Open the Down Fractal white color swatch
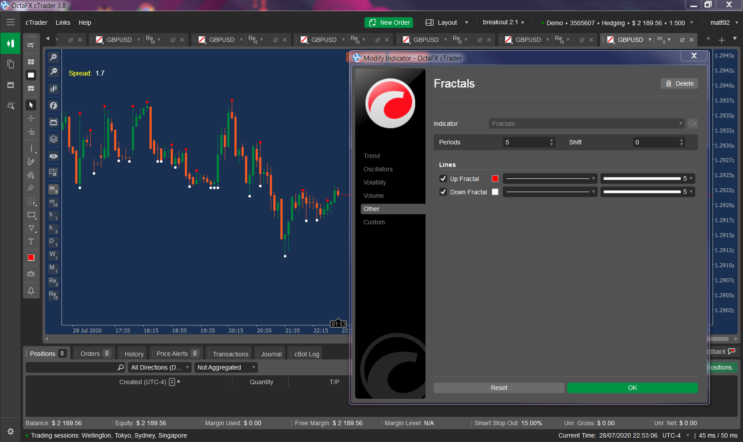Screen dimensions: 743x442 pos(495,192)
